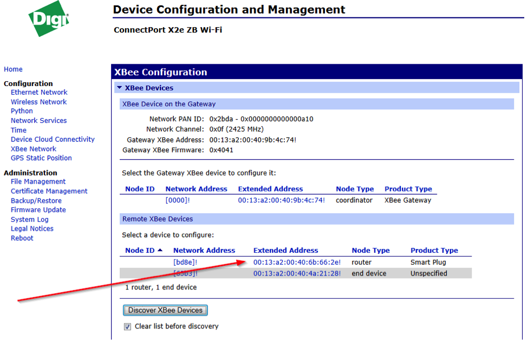The image size is (528, 340).
Task: Open Device Cloud Connectivity page
Action: click(x=53, y=139)
